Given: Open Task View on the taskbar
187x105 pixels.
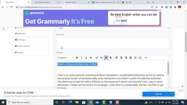Looking at the screenshot, I should coord(63,102).
